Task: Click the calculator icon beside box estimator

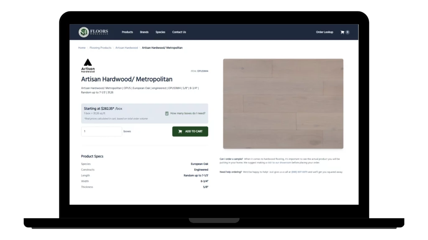Action: coord(167,113)
